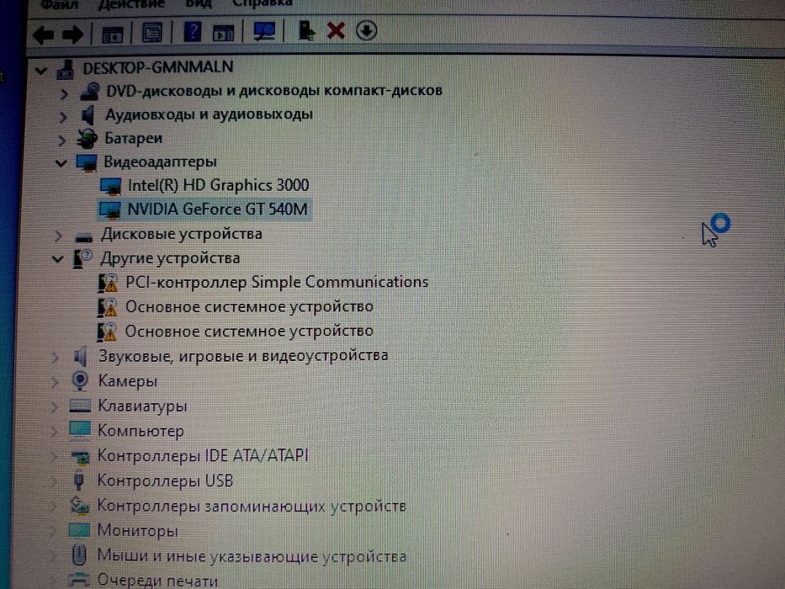Click the Камеры webcam icon
Image resolution: width=785 pixels, height=589 pixels.
[80, 381]
